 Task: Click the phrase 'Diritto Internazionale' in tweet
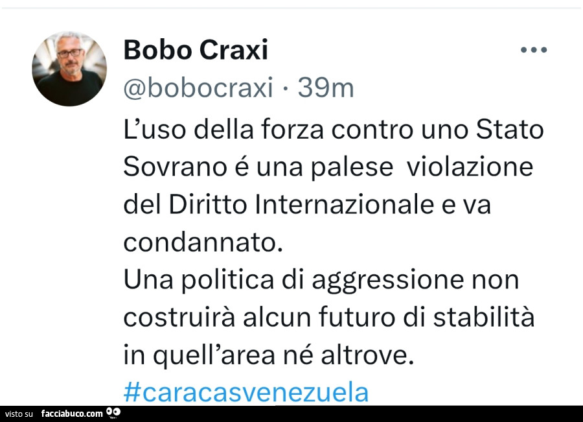tap(301, 204)
